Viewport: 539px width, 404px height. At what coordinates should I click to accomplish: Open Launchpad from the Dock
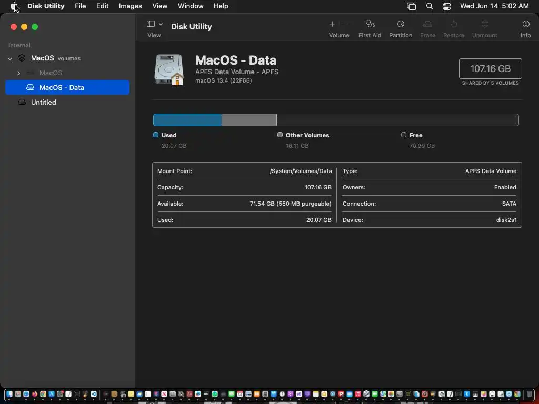pos(17,394)
